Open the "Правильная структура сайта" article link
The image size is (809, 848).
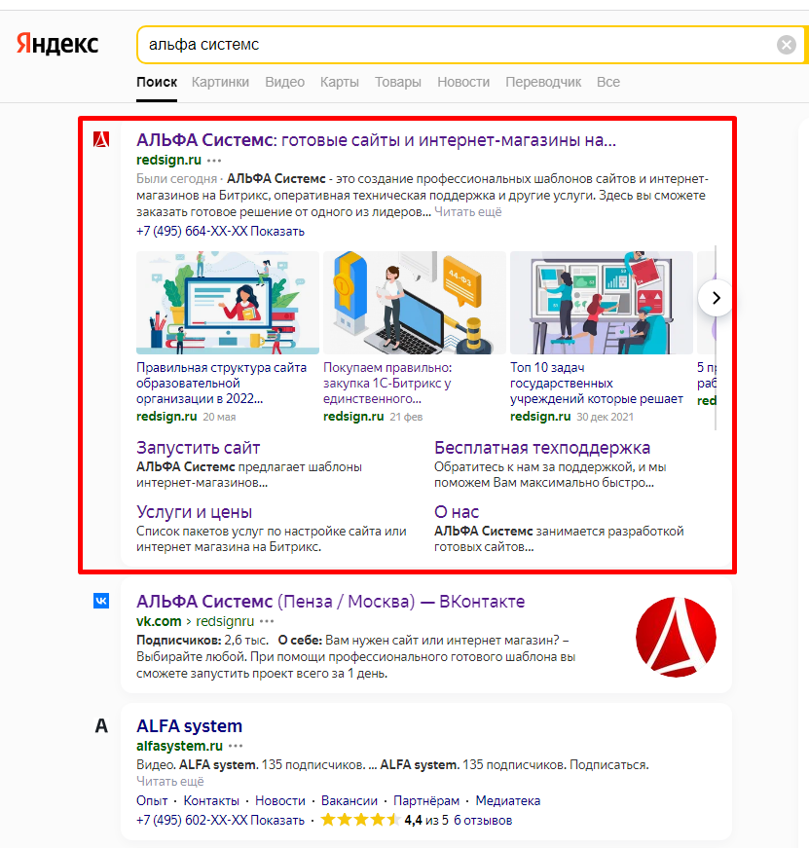[221, 383]
